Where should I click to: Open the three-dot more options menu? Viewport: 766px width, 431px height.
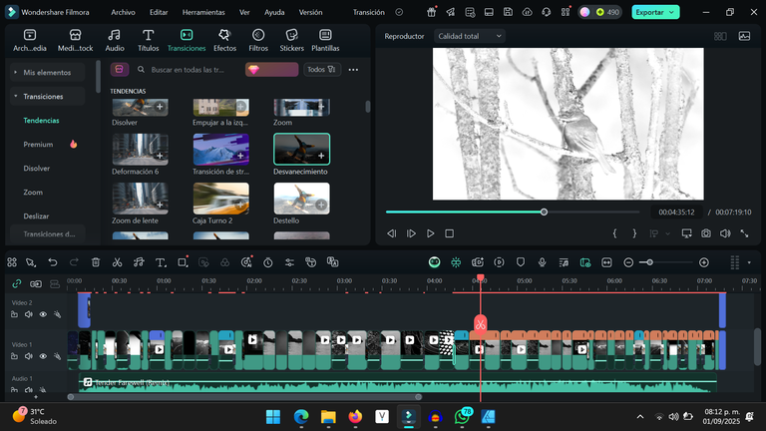click(x=353, y=70)
